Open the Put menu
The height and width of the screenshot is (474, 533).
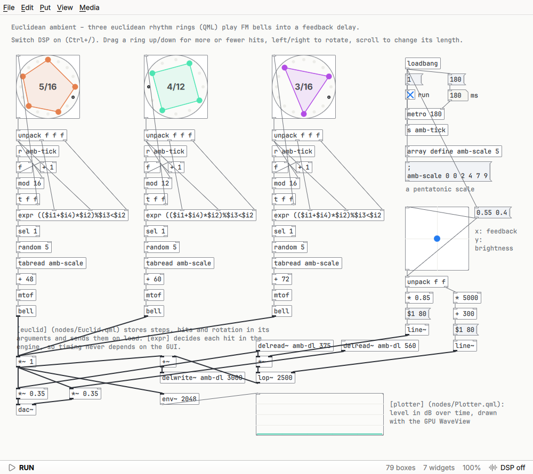[45, 7]
